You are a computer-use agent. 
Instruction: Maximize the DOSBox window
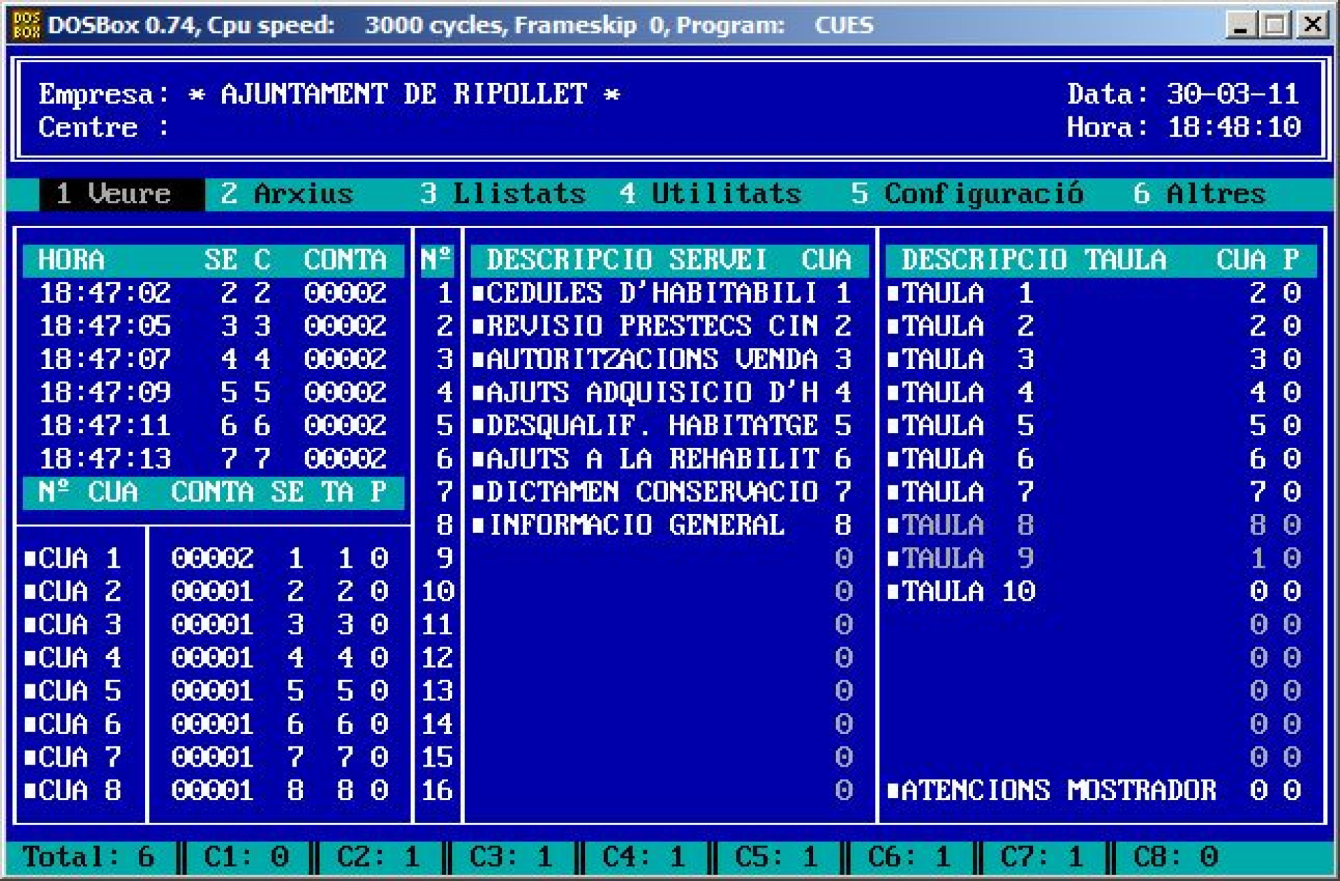point(1276,25)
